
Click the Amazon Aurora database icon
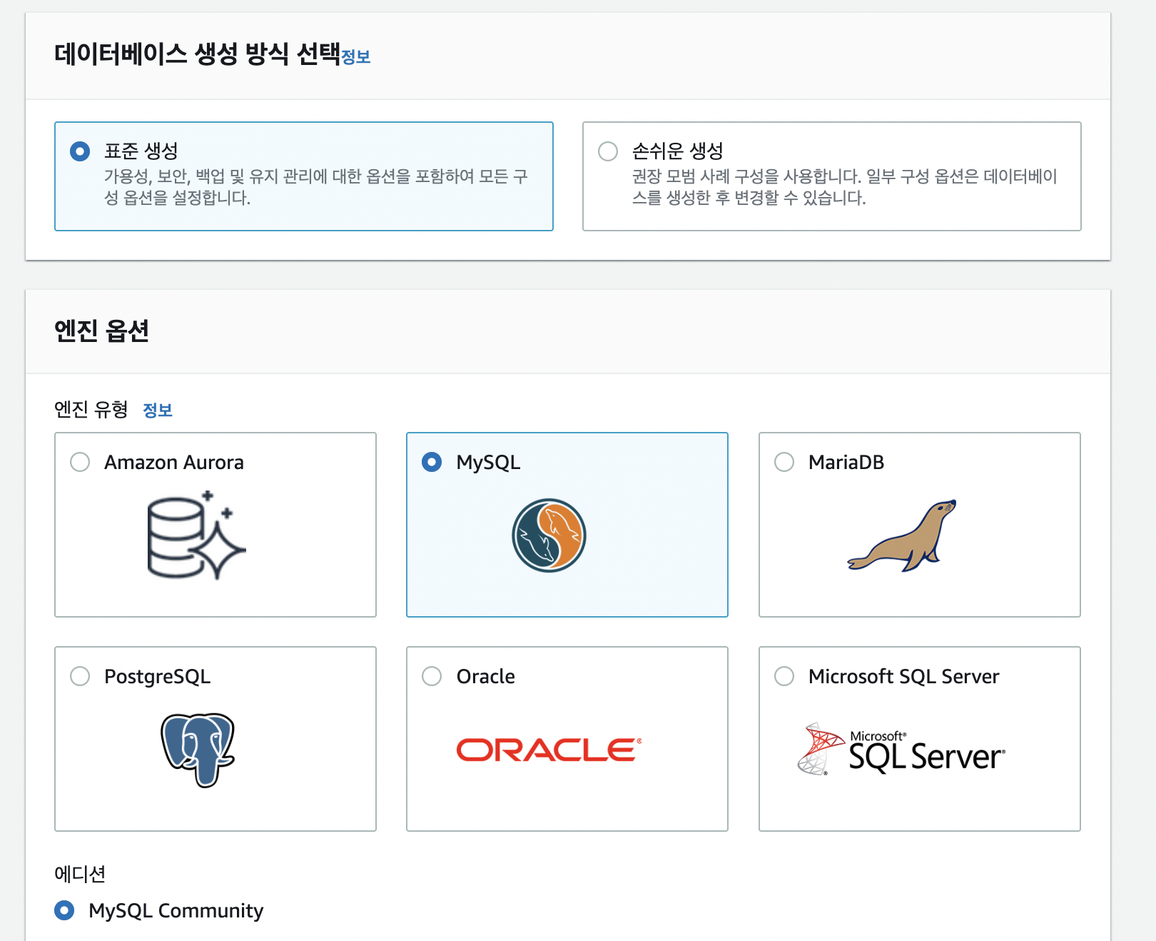point(196,535)
